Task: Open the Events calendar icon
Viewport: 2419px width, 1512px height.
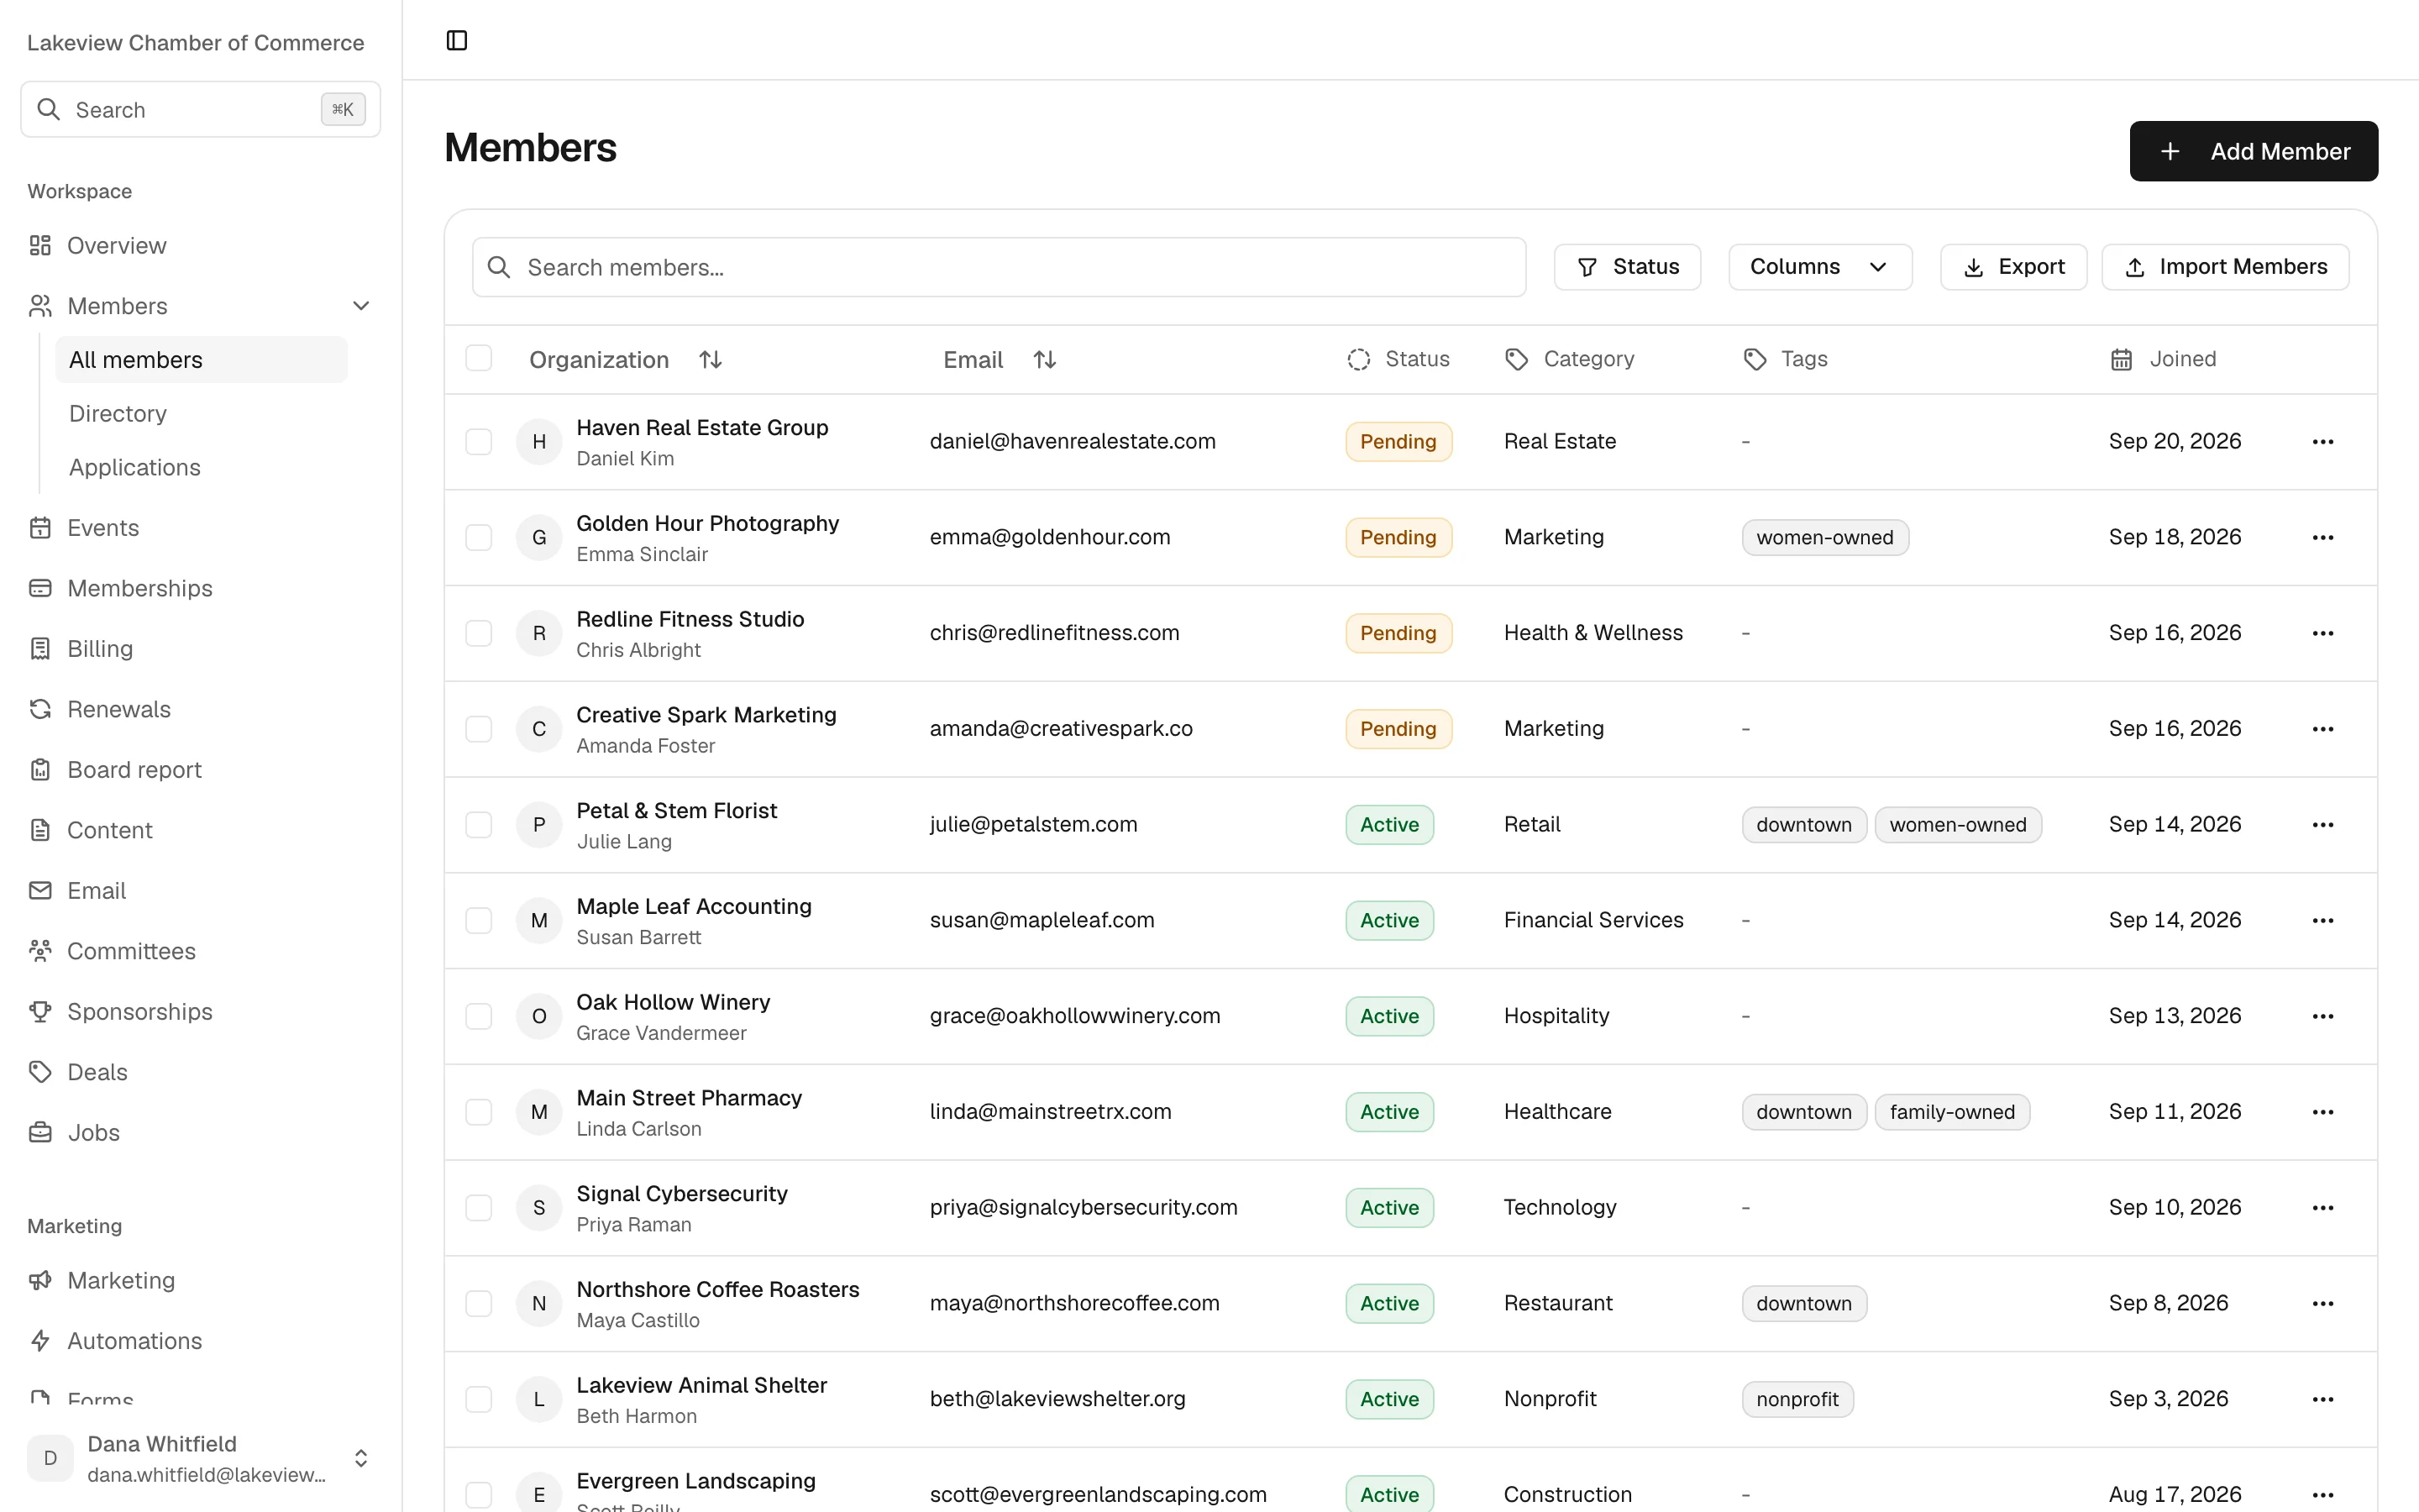Action: 40,528
